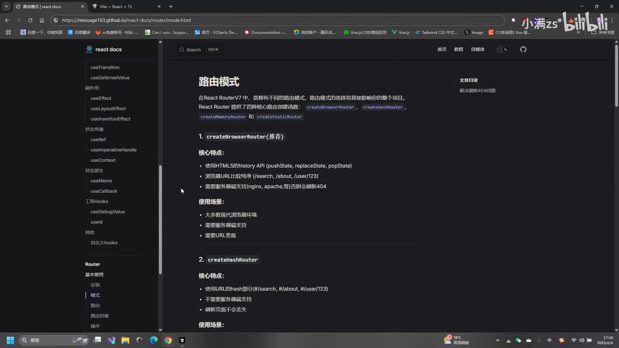Open useInsertionEffect in the sidebar
Viewport: 619px width, 348px height.
pyautogui.click(x=110, y=119)
